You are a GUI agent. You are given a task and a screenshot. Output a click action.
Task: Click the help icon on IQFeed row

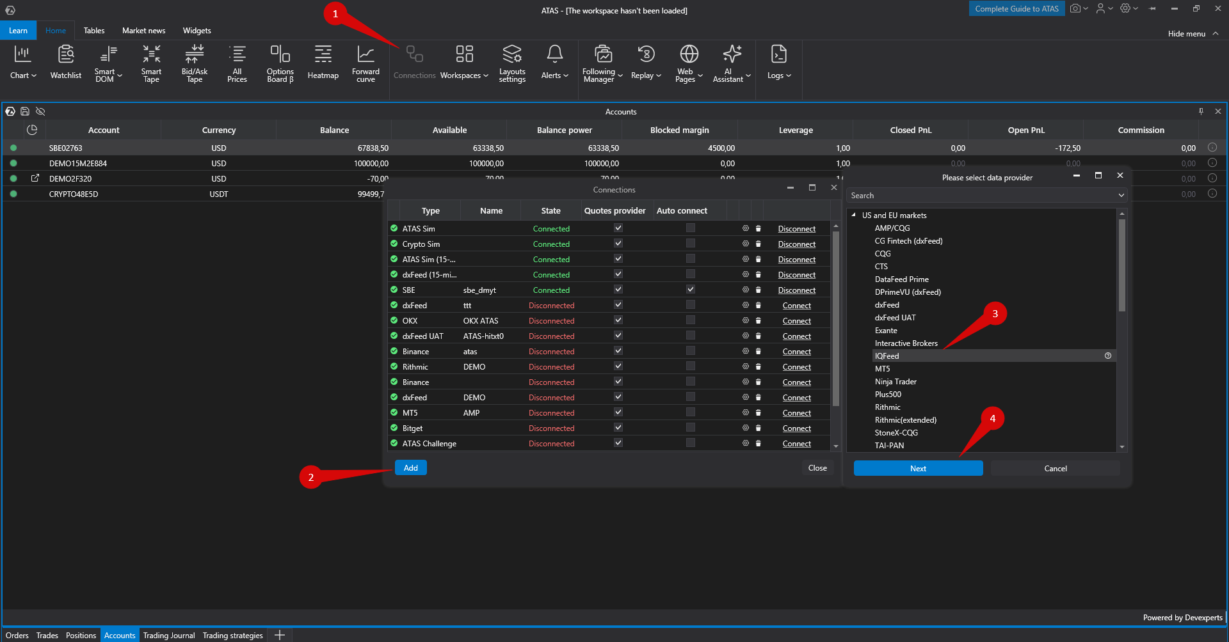[x=1108, y=356]
